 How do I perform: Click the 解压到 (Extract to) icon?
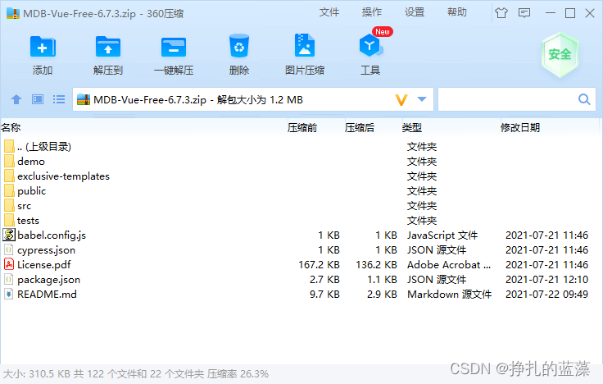[x=108, y=47]
